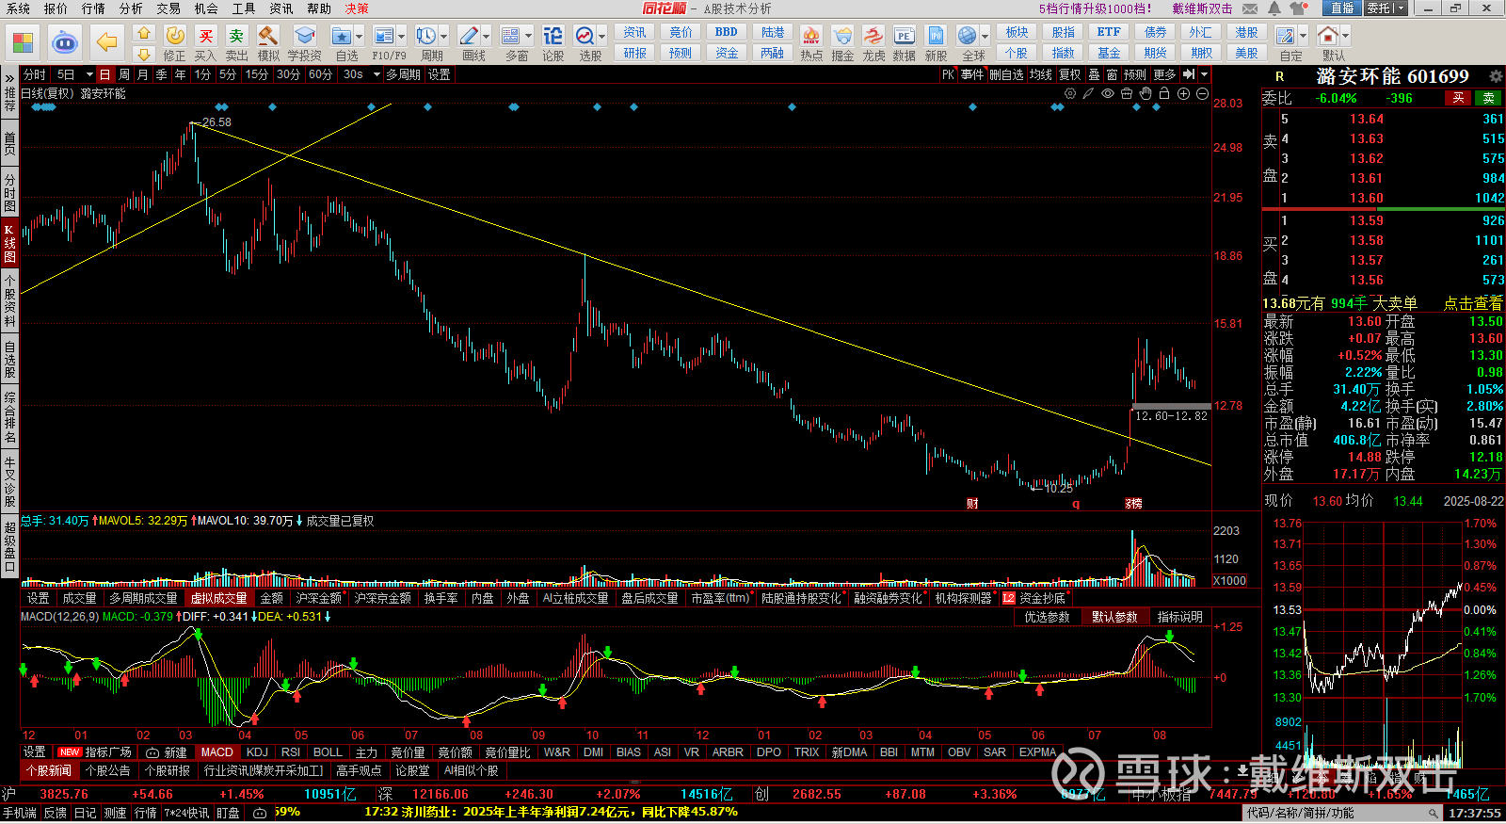The image size is (1506, 824).
Task: Click the 默认参数 button in MACD panel
Action: [1113, 617]
